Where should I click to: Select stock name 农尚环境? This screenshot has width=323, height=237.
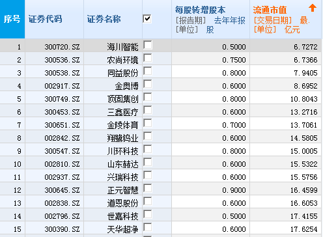tap(122, 60)
